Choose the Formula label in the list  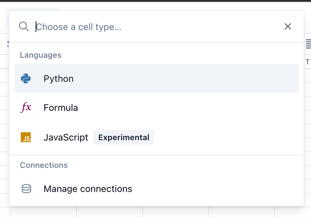pos(61,108)
